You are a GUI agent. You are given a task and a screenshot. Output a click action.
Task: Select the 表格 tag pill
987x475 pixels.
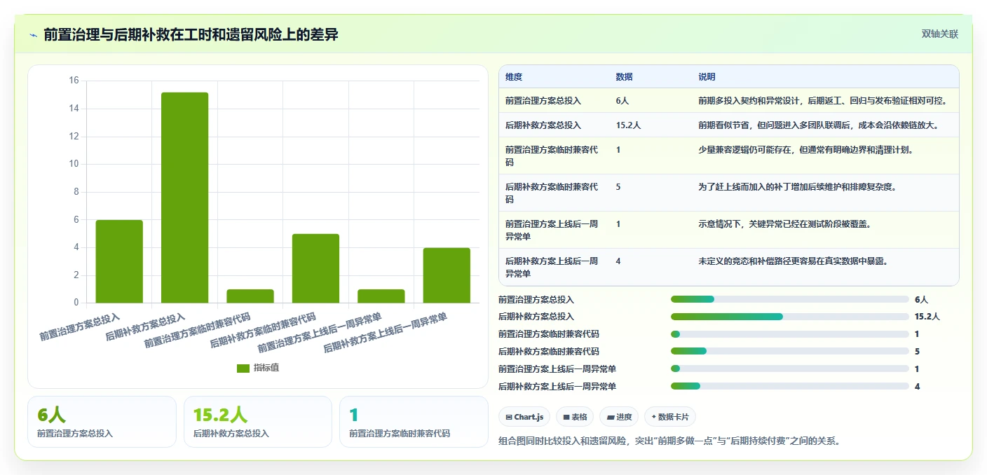point(574,417)
